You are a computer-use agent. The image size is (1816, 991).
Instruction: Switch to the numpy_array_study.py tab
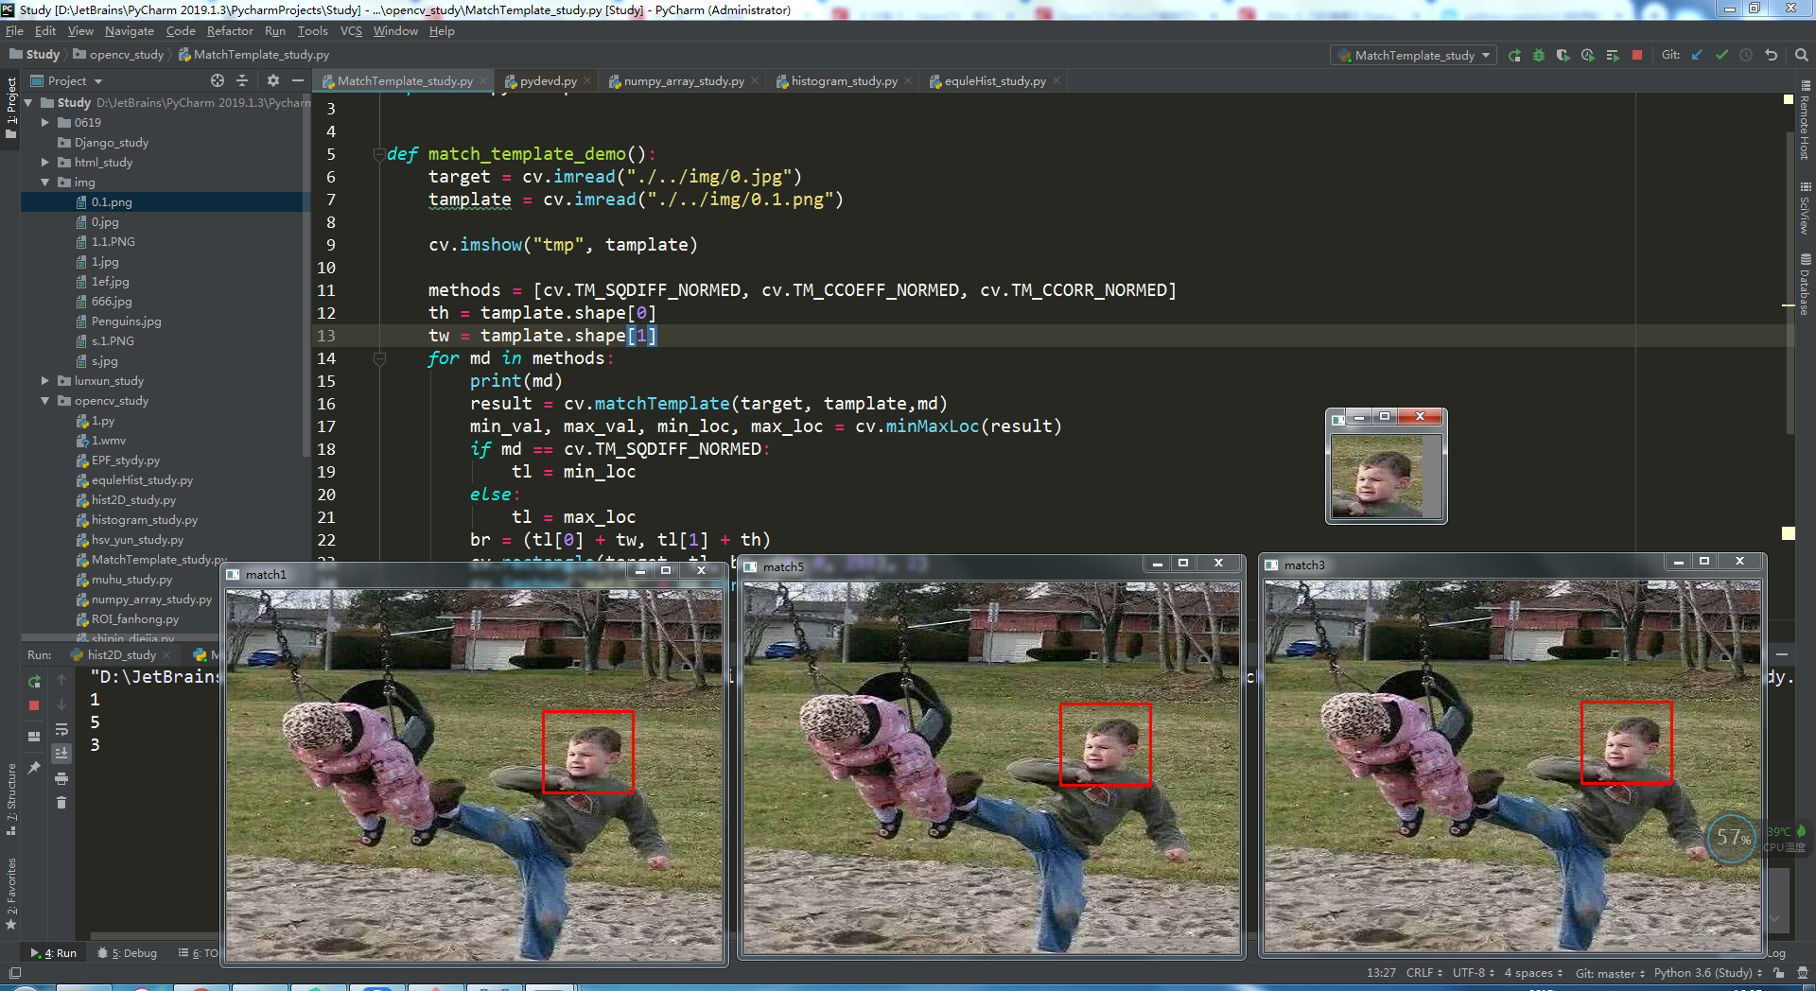pos(683,80)
